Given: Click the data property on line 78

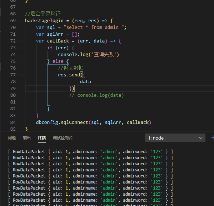Looking at the screenshot, I should tap(85, 82).
